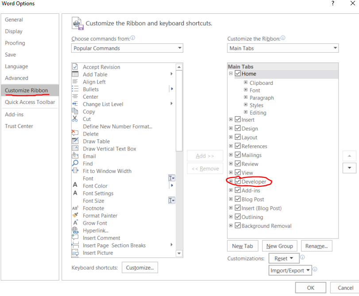
Task: Click the Cancel button
Action: (x=345, y=288)
